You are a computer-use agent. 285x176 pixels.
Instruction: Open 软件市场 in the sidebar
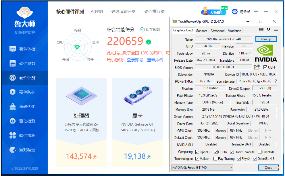24,135
